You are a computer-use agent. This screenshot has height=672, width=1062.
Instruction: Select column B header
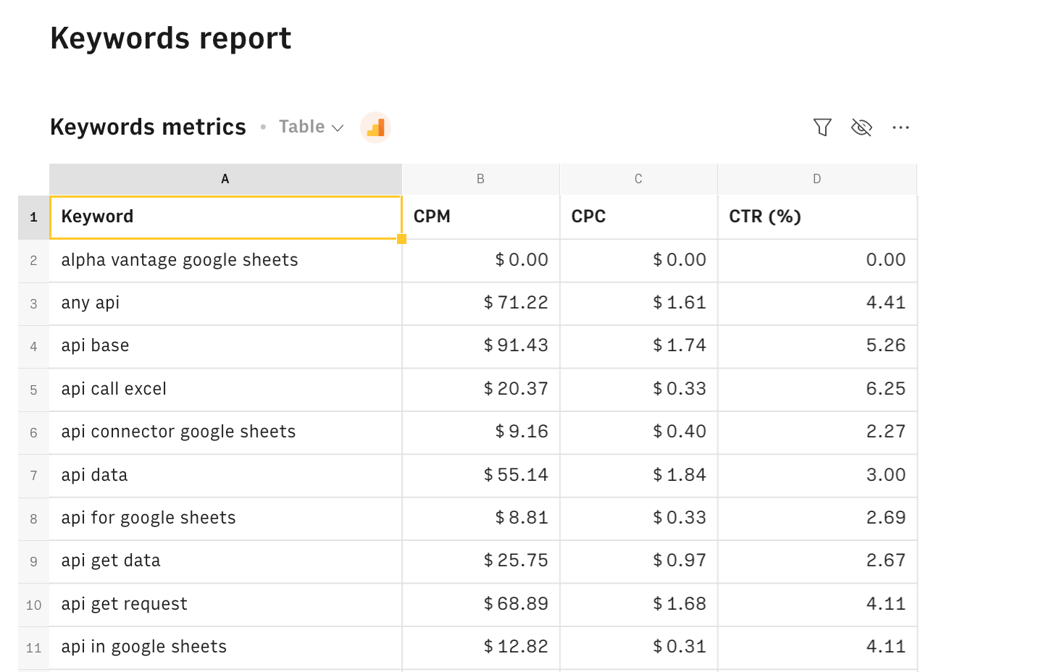[x=480, y=179]
